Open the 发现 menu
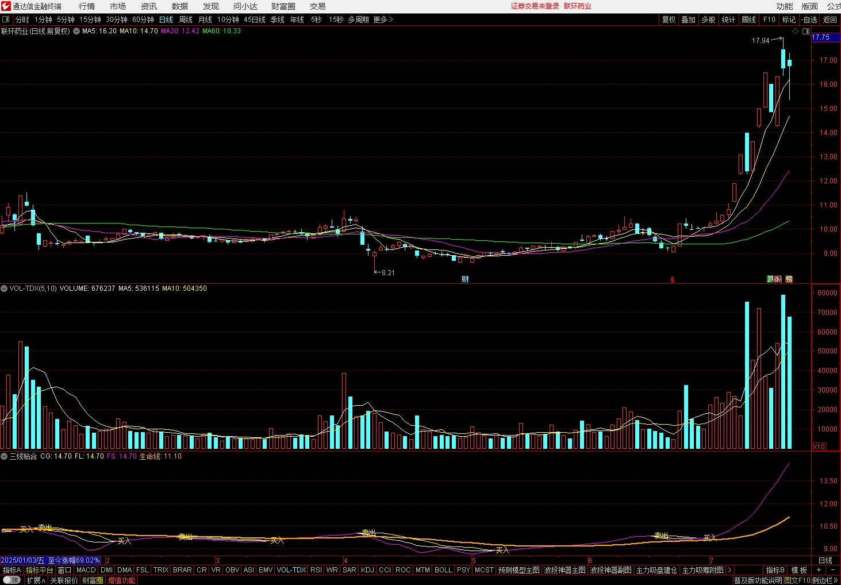Screen dimensions: 841x585 211,6
